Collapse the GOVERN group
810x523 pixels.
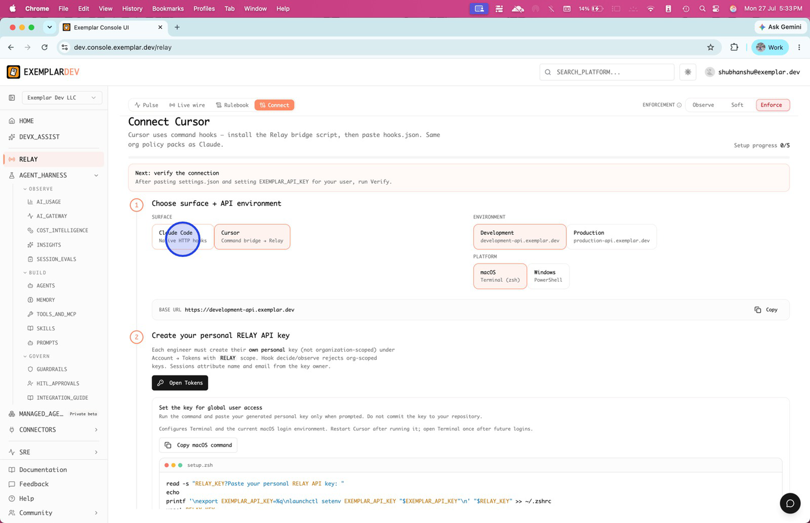tap(36, 356)
